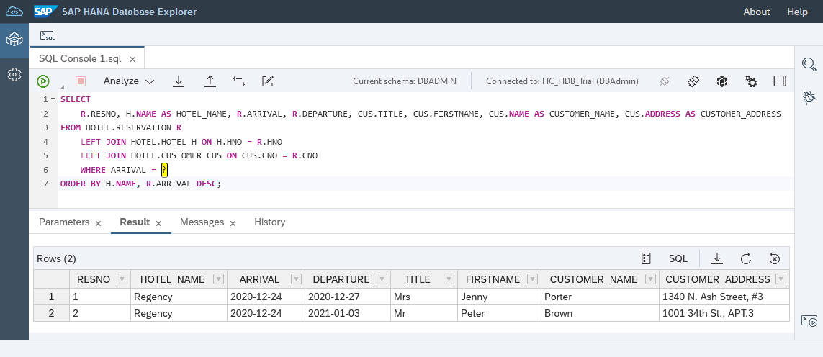This screenshot has height=357, width=823.
Task: Open ARRIVAL column filter dropdown
Action: click(x=296, y=279)
